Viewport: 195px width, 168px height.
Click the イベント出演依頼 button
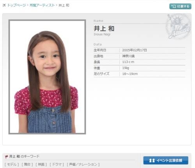166,160
